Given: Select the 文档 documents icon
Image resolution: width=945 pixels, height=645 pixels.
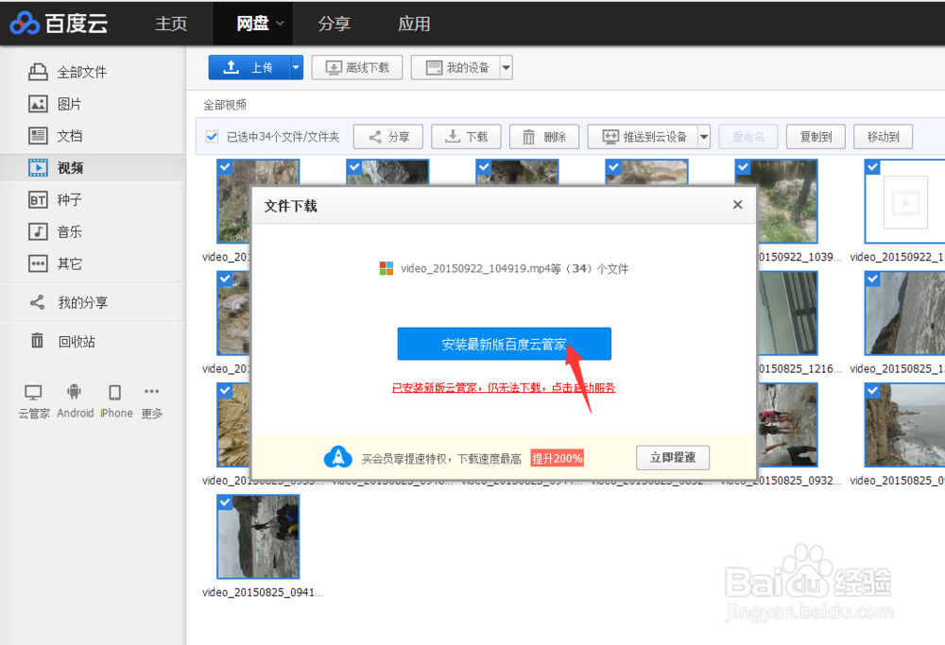Looking at the screenshot, I should pyautogui.click(x=38, y=135).
